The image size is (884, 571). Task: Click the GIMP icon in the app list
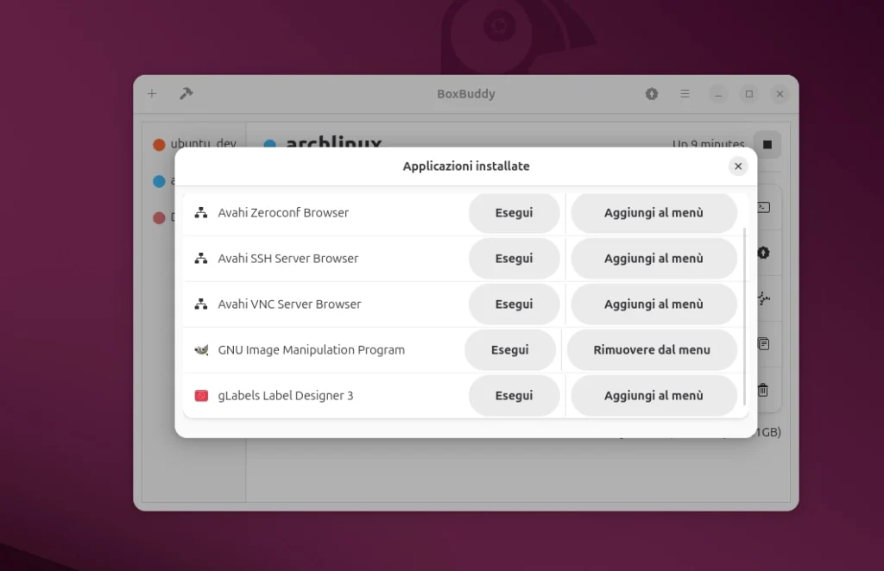201,350
